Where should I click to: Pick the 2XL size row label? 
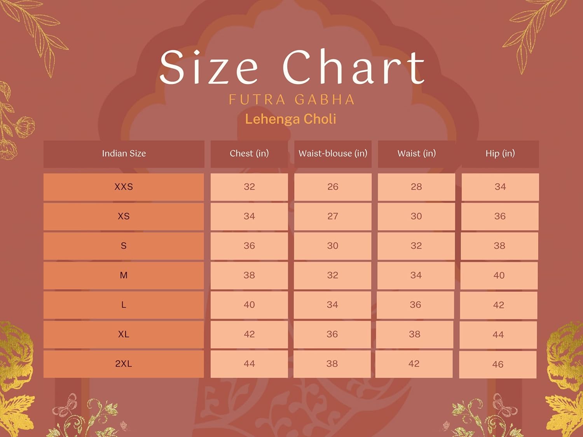pos(124,364)
